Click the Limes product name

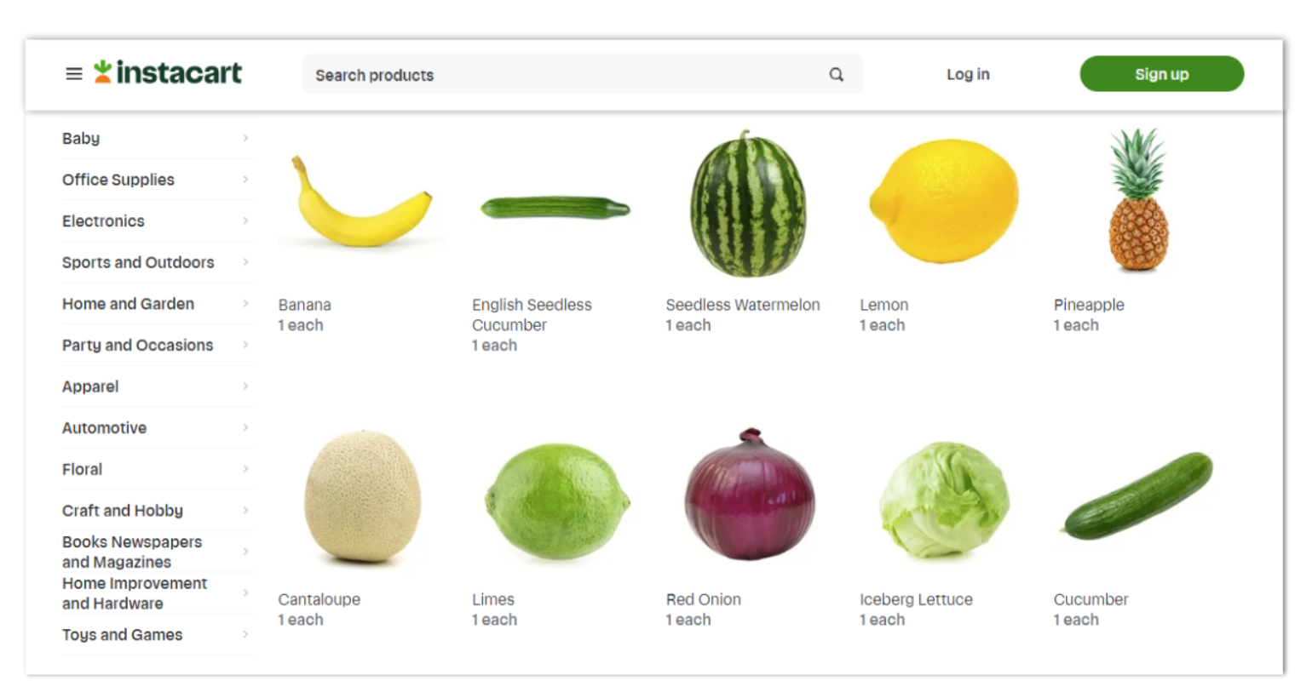coord(493,599)
